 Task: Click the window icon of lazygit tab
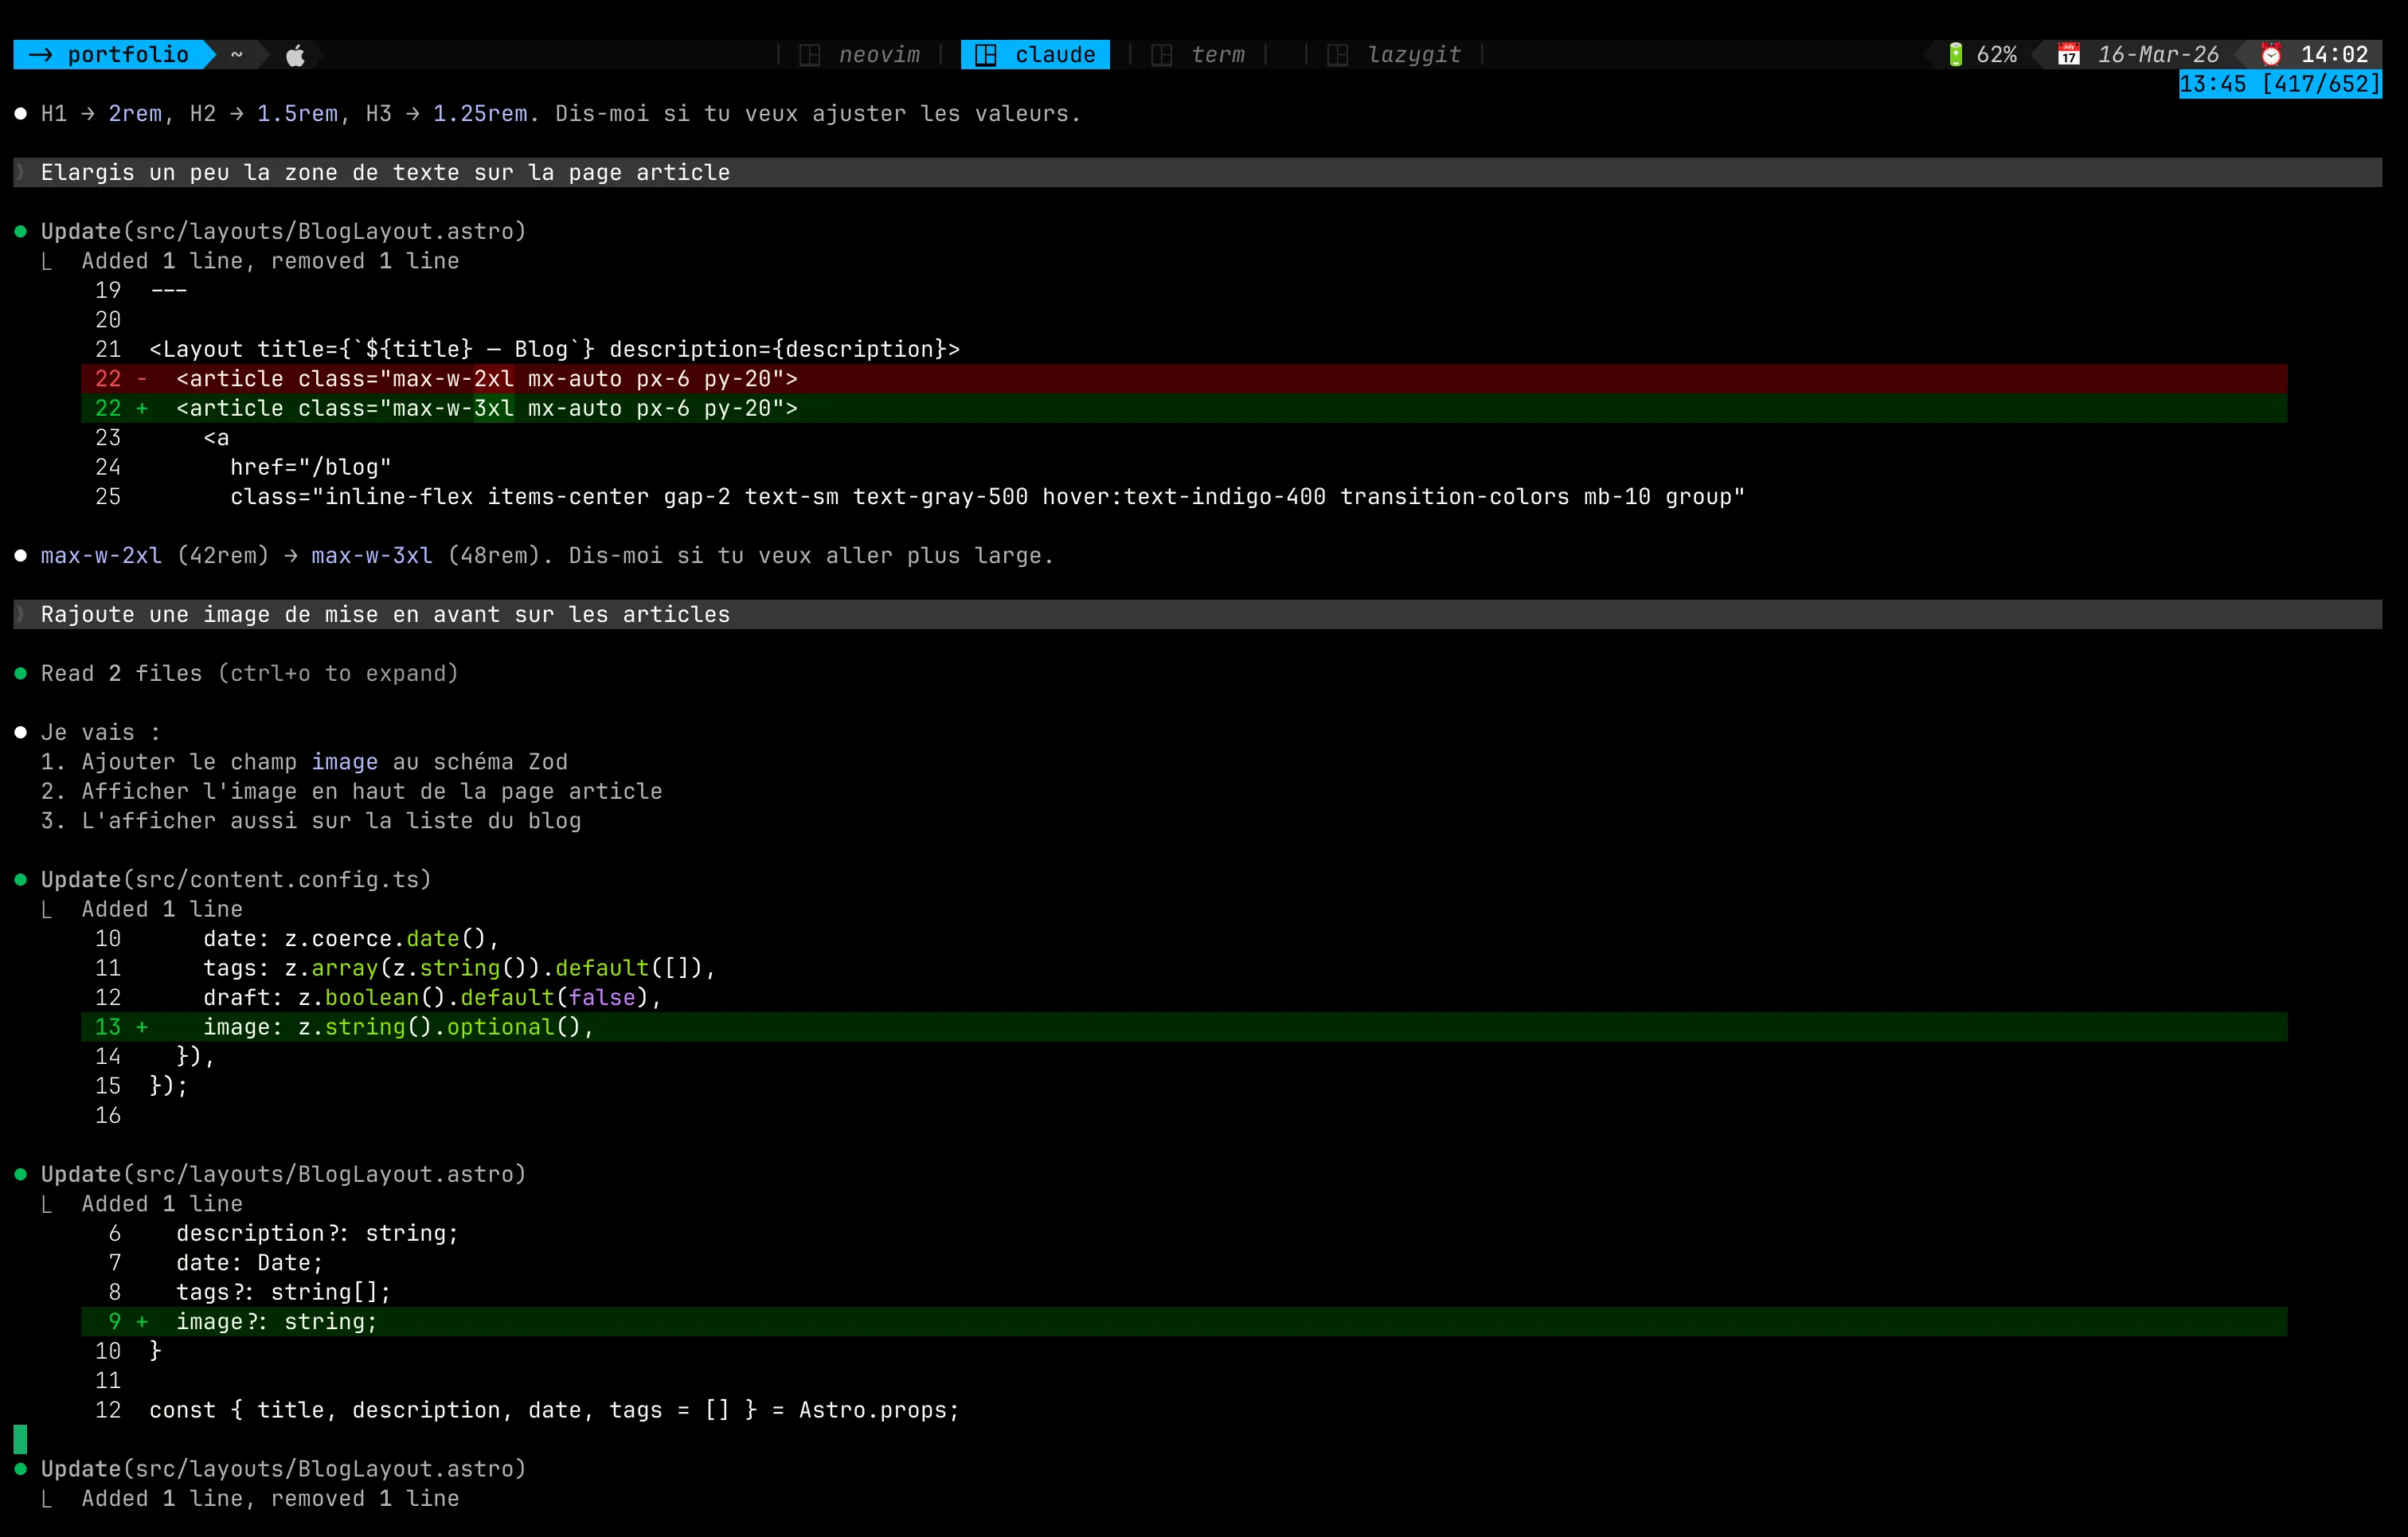coord(1338,55)
